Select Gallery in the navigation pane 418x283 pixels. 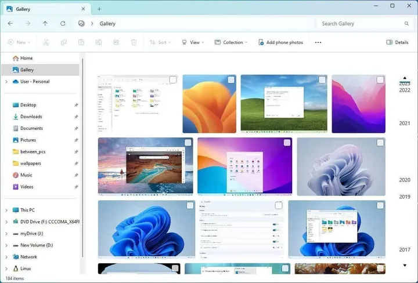pyautogui.click(x=27, y=70)
